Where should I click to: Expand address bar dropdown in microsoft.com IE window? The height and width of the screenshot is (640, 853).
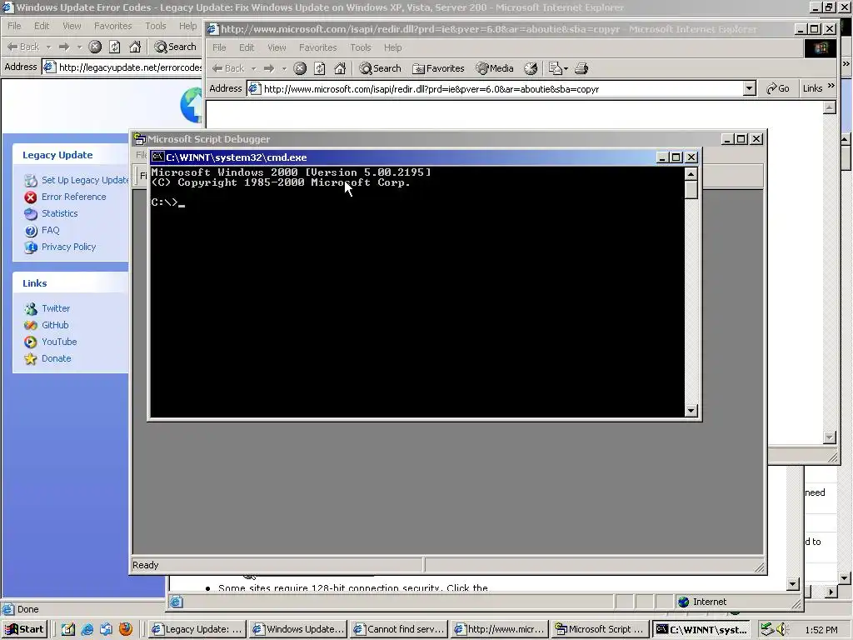(x=749, y=88)
